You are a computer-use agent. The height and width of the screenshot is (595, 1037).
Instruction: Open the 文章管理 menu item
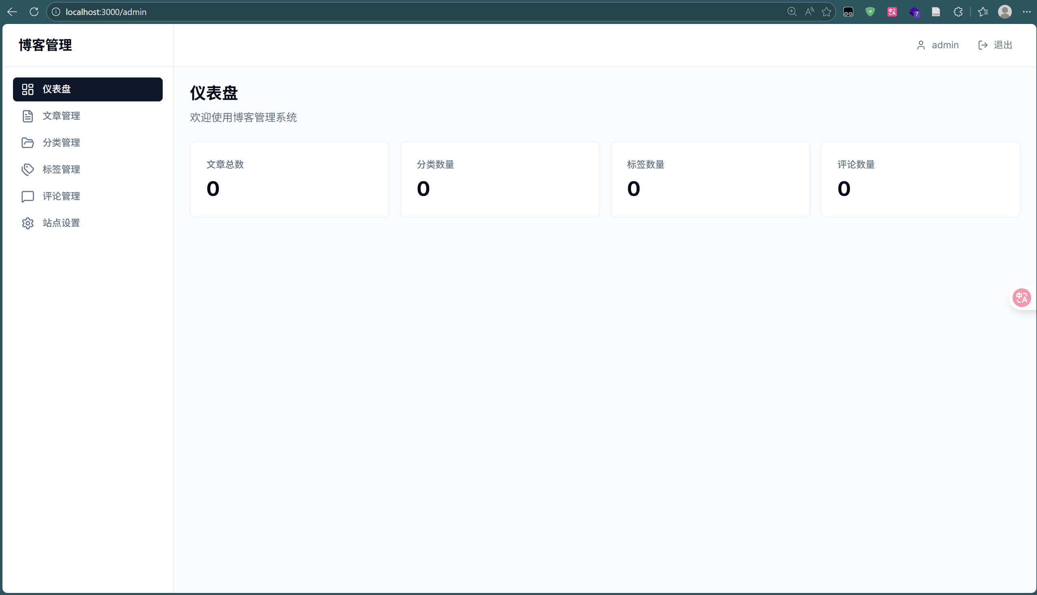[x=61, y=116]
